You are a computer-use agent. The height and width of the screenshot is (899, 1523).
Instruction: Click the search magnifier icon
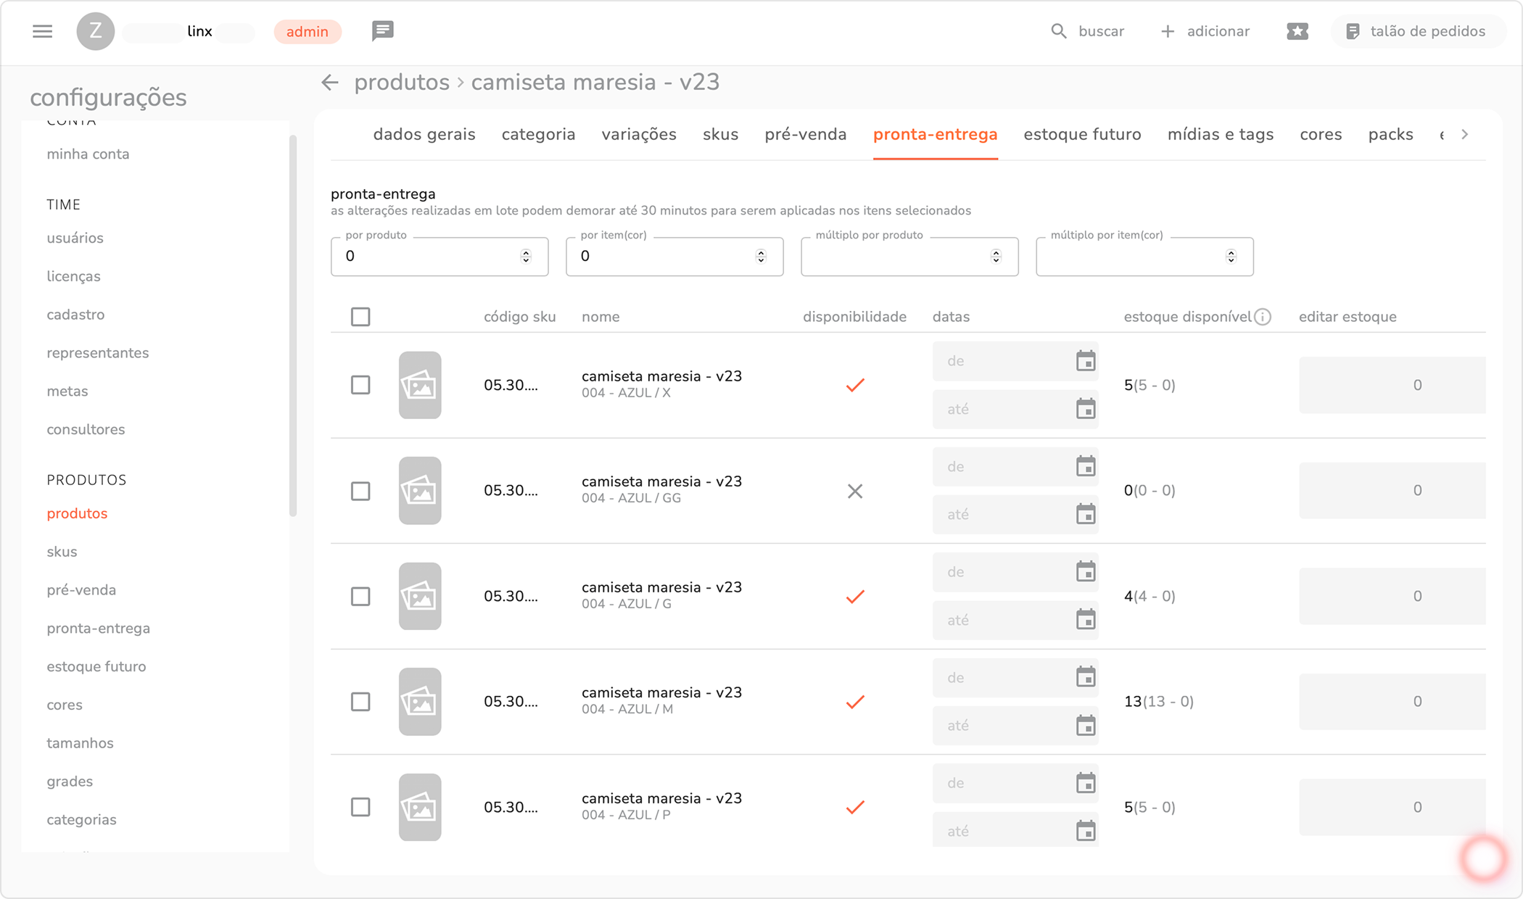1059,31
